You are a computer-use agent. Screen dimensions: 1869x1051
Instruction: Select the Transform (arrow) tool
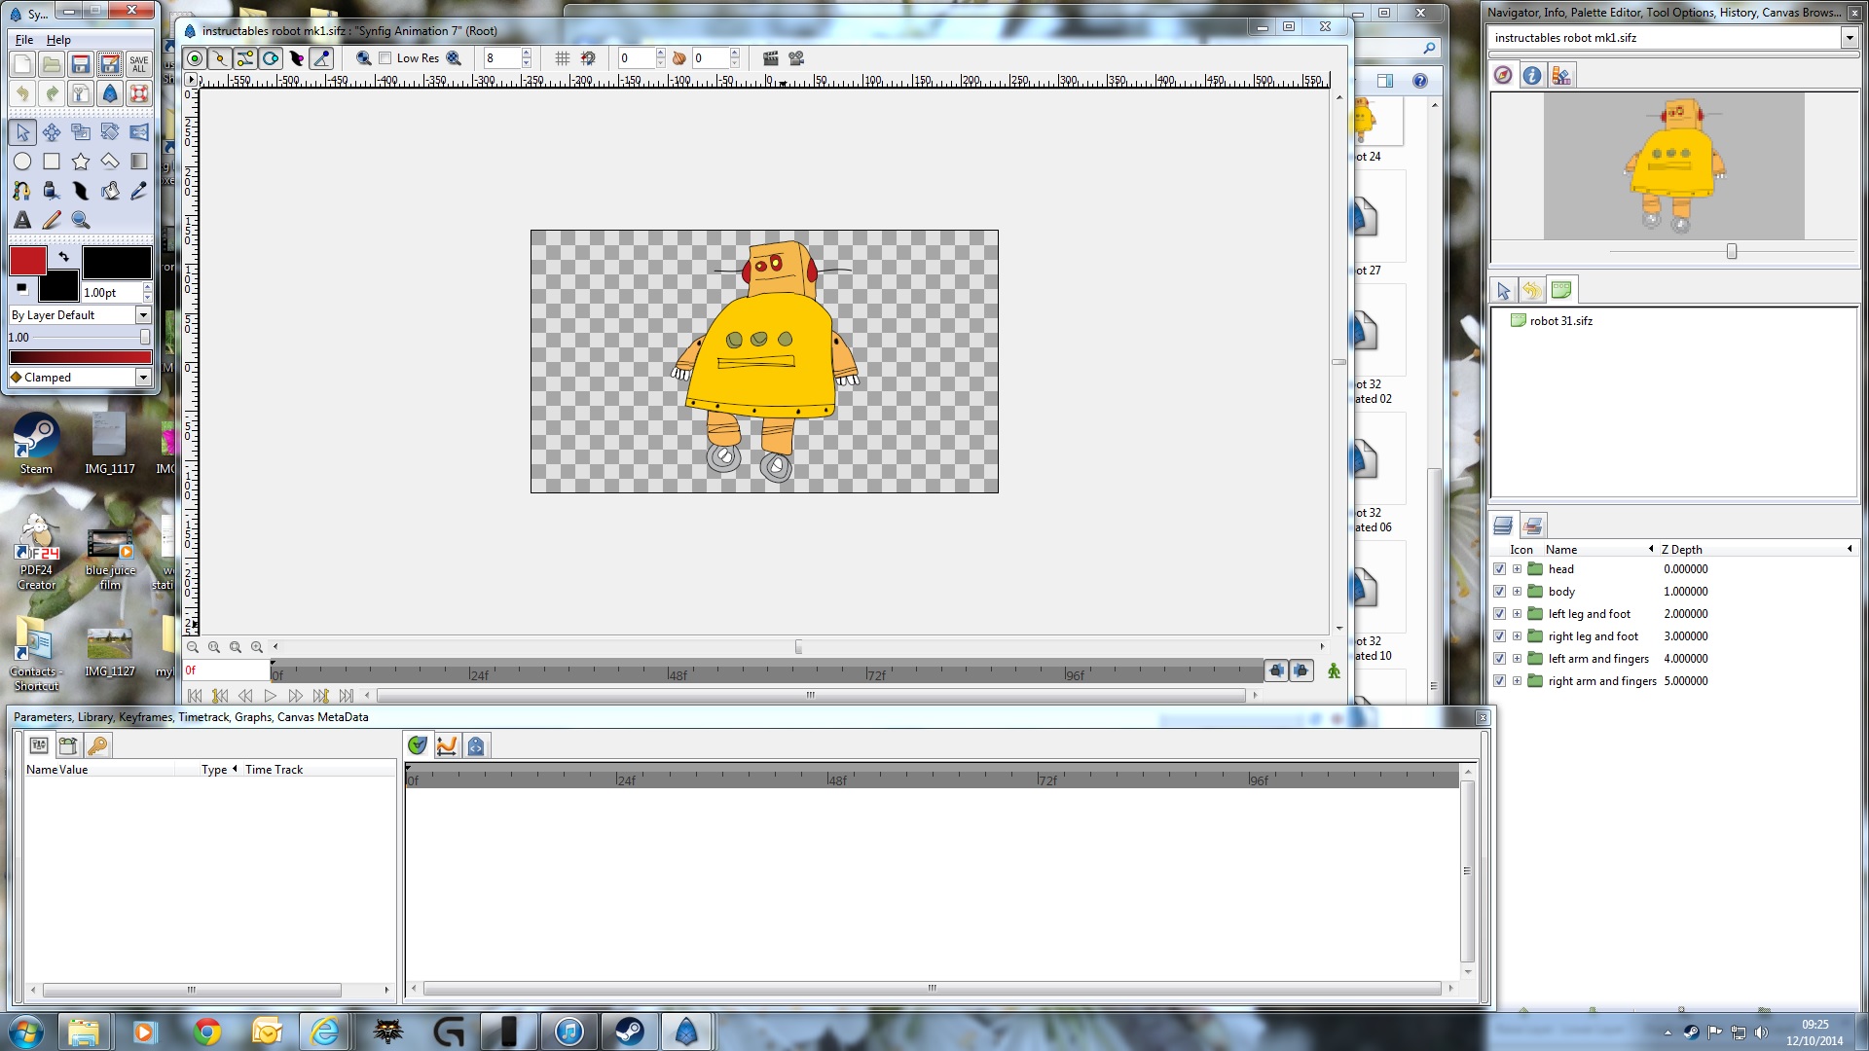22,132
